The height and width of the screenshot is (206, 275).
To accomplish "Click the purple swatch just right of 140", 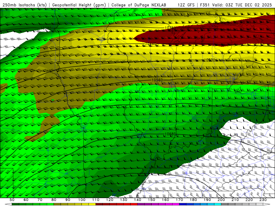I will (141, 204).
